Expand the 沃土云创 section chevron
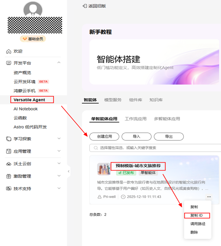Screen dimensions: 221x246 coord(59,163)
